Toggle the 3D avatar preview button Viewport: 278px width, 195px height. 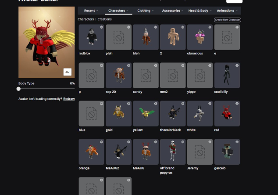tap(67, 72)
